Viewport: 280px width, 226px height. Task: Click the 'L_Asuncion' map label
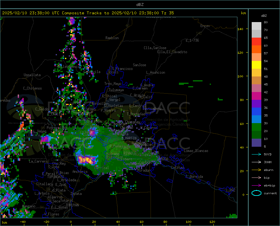[x=156, y=72]
